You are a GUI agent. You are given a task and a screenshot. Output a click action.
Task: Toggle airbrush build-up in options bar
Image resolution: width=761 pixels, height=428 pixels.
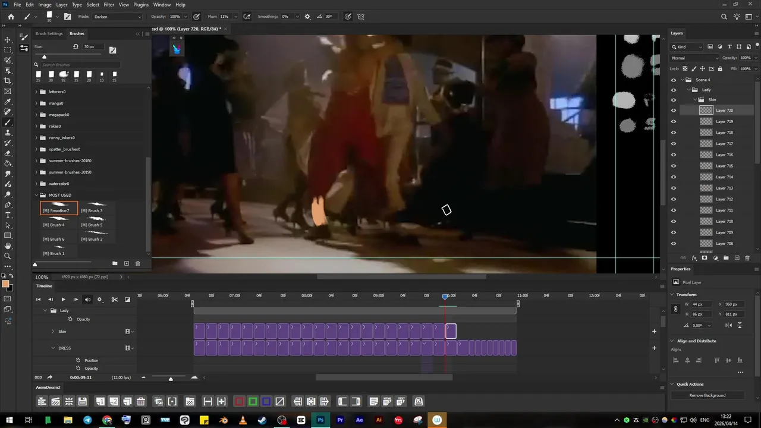(x=247, y=17)
